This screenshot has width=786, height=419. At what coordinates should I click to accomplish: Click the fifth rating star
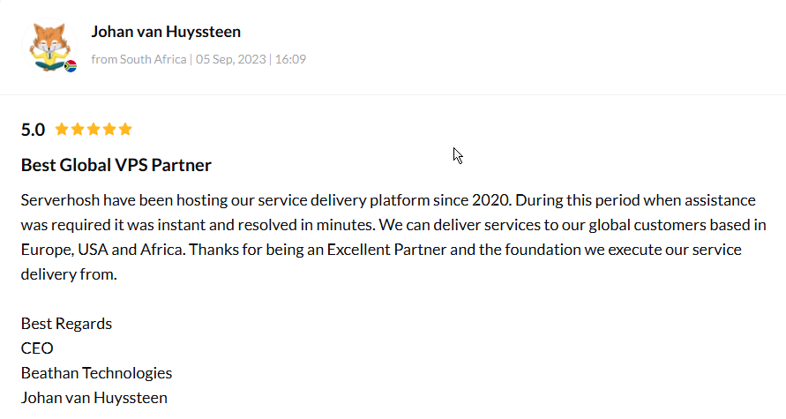click(x=125, y=130)
